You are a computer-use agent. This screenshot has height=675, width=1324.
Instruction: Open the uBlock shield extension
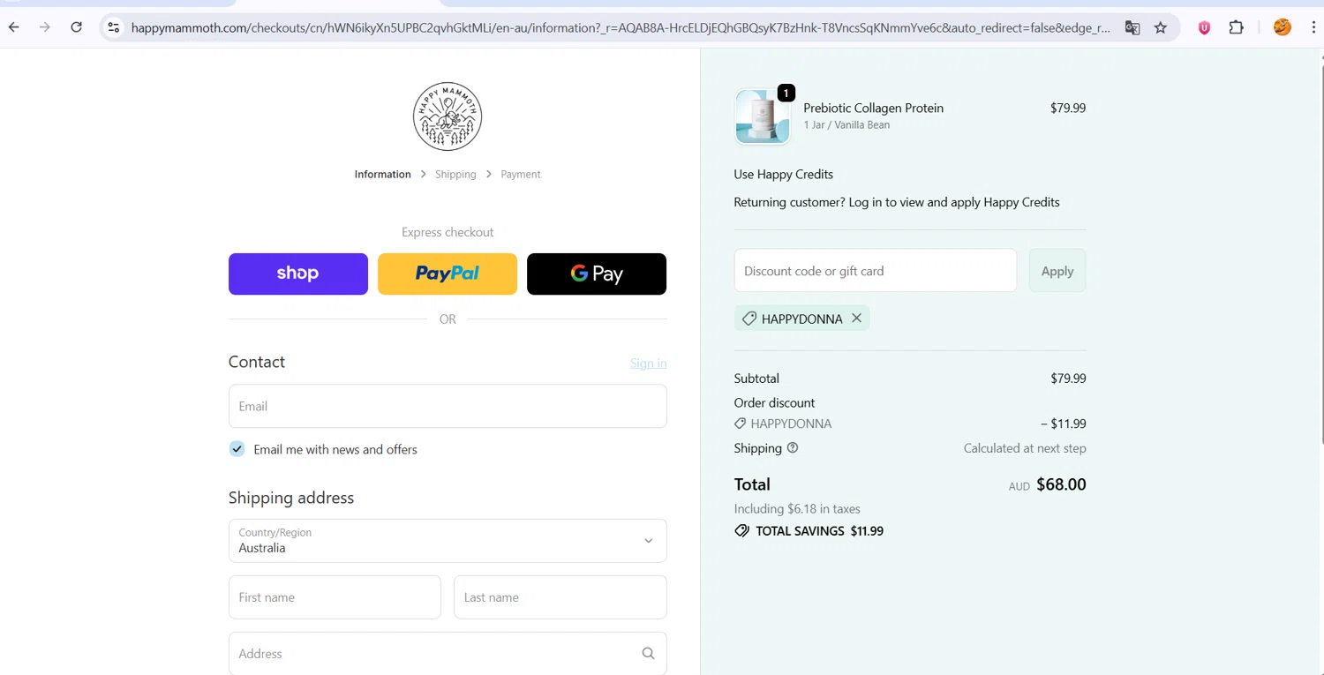pyautogui.click(x=1204, y=27)
